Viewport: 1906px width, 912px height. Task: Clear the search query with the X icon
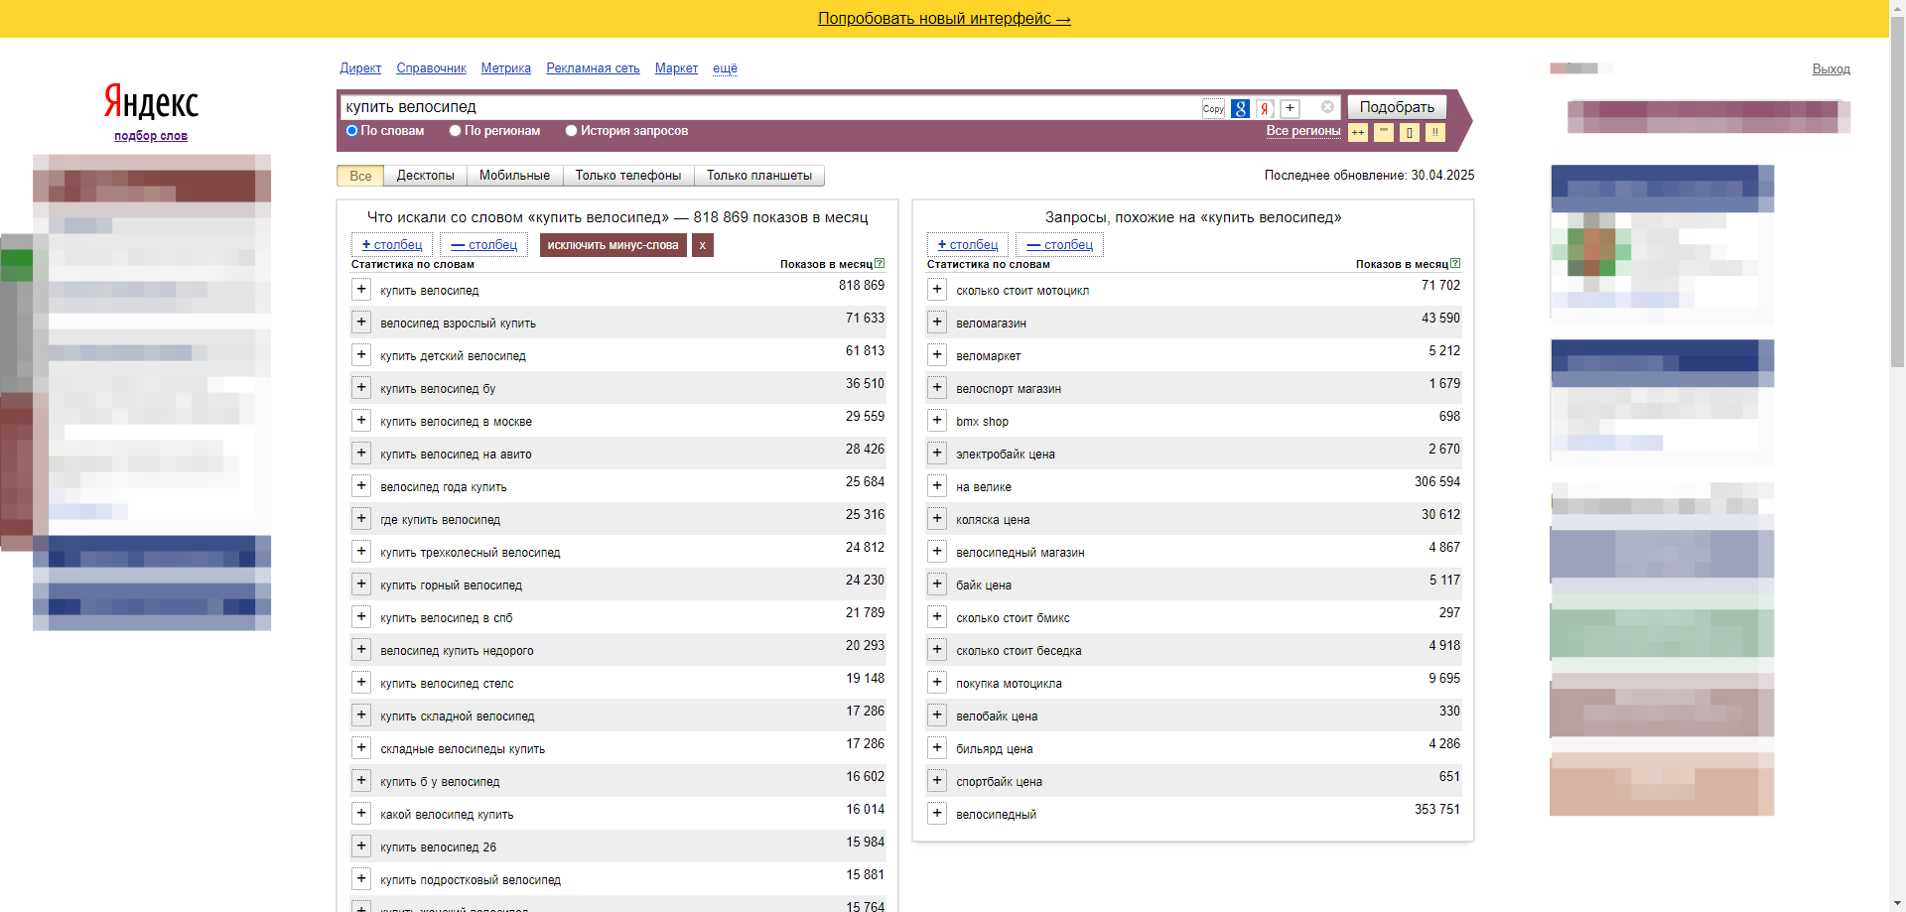pyautogui.click(x=1327, y=107)
